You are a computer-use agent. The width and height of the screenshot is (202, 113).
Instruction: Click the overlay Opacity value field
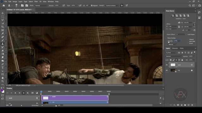tap(177, 41)
